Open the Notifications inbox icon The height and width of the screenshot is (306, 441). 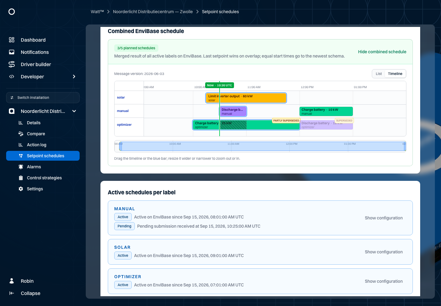pyautogui.click(x=12, y=52)
